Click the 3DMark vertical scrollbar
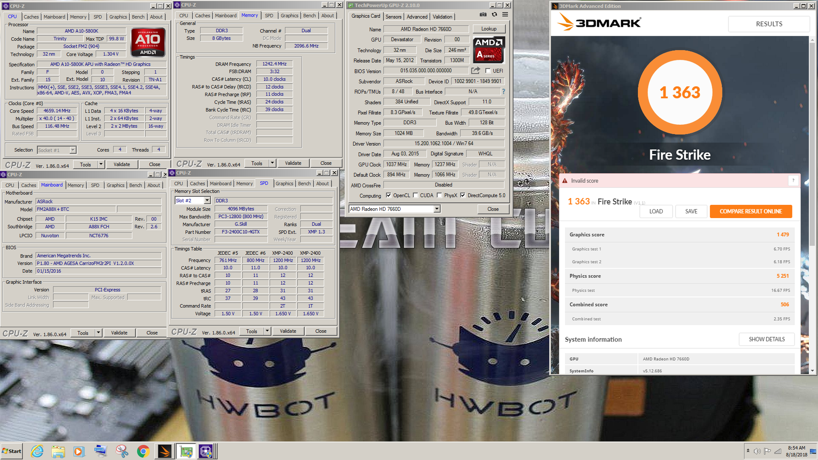This screenshot has width=818, height=460. point(812,145)
